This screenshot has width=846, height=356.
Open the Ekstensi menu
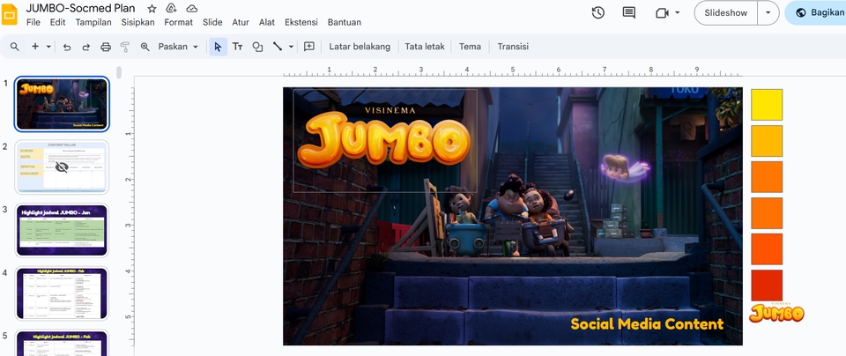(301, 22)
